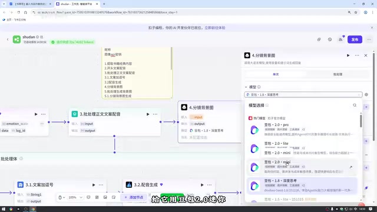
Task: Open the run success status badge
Action: (x=72, y=42)
